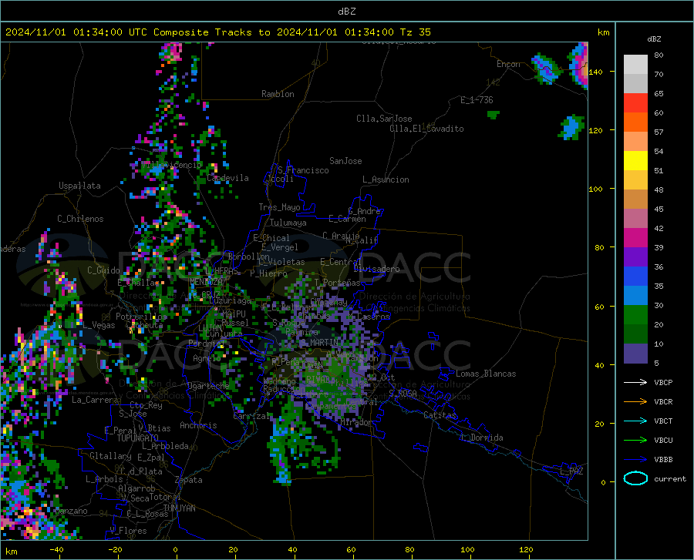
Task: Click the VBCP legend label
Action: click(x=663, y=382)
